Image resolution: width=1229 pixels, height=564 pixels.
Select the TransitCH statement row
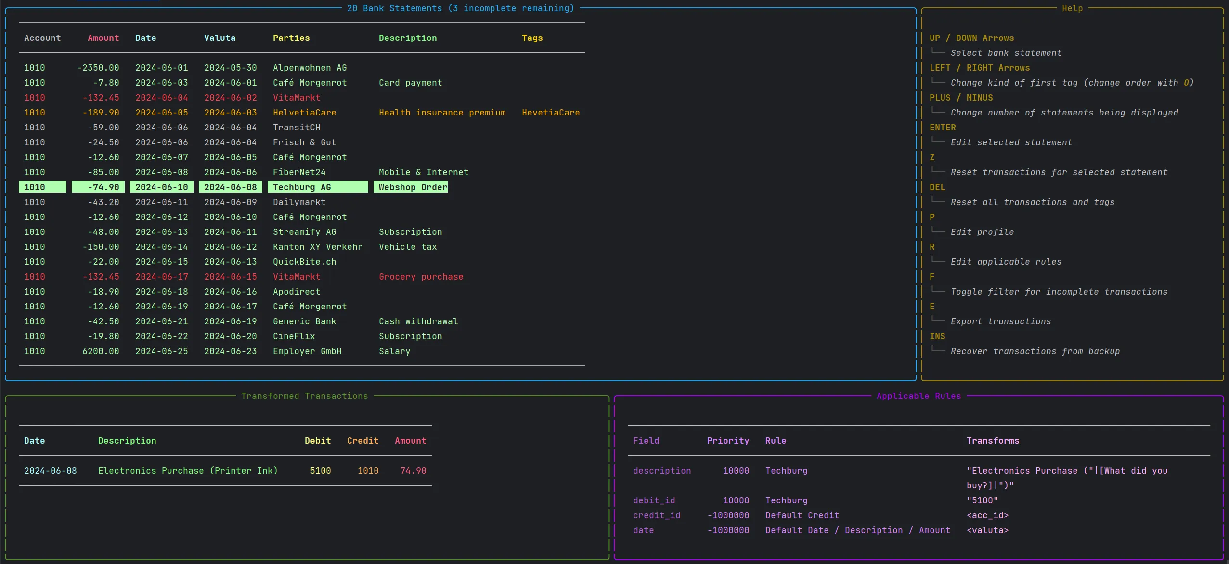302,128
